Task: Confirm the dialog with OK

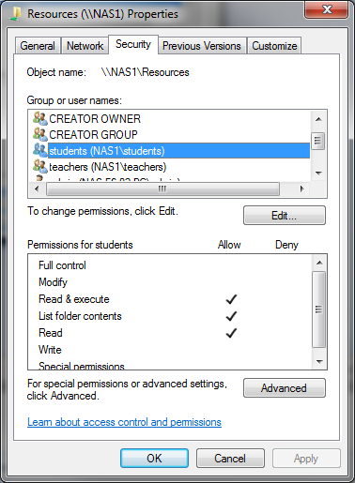Action: [154, 459]
